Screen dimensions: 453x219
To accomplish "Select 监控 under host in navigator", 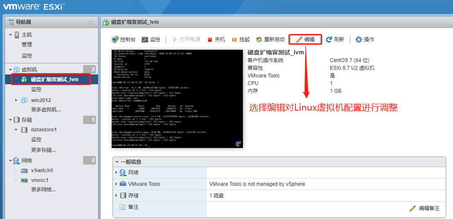I will coord(26,56).
